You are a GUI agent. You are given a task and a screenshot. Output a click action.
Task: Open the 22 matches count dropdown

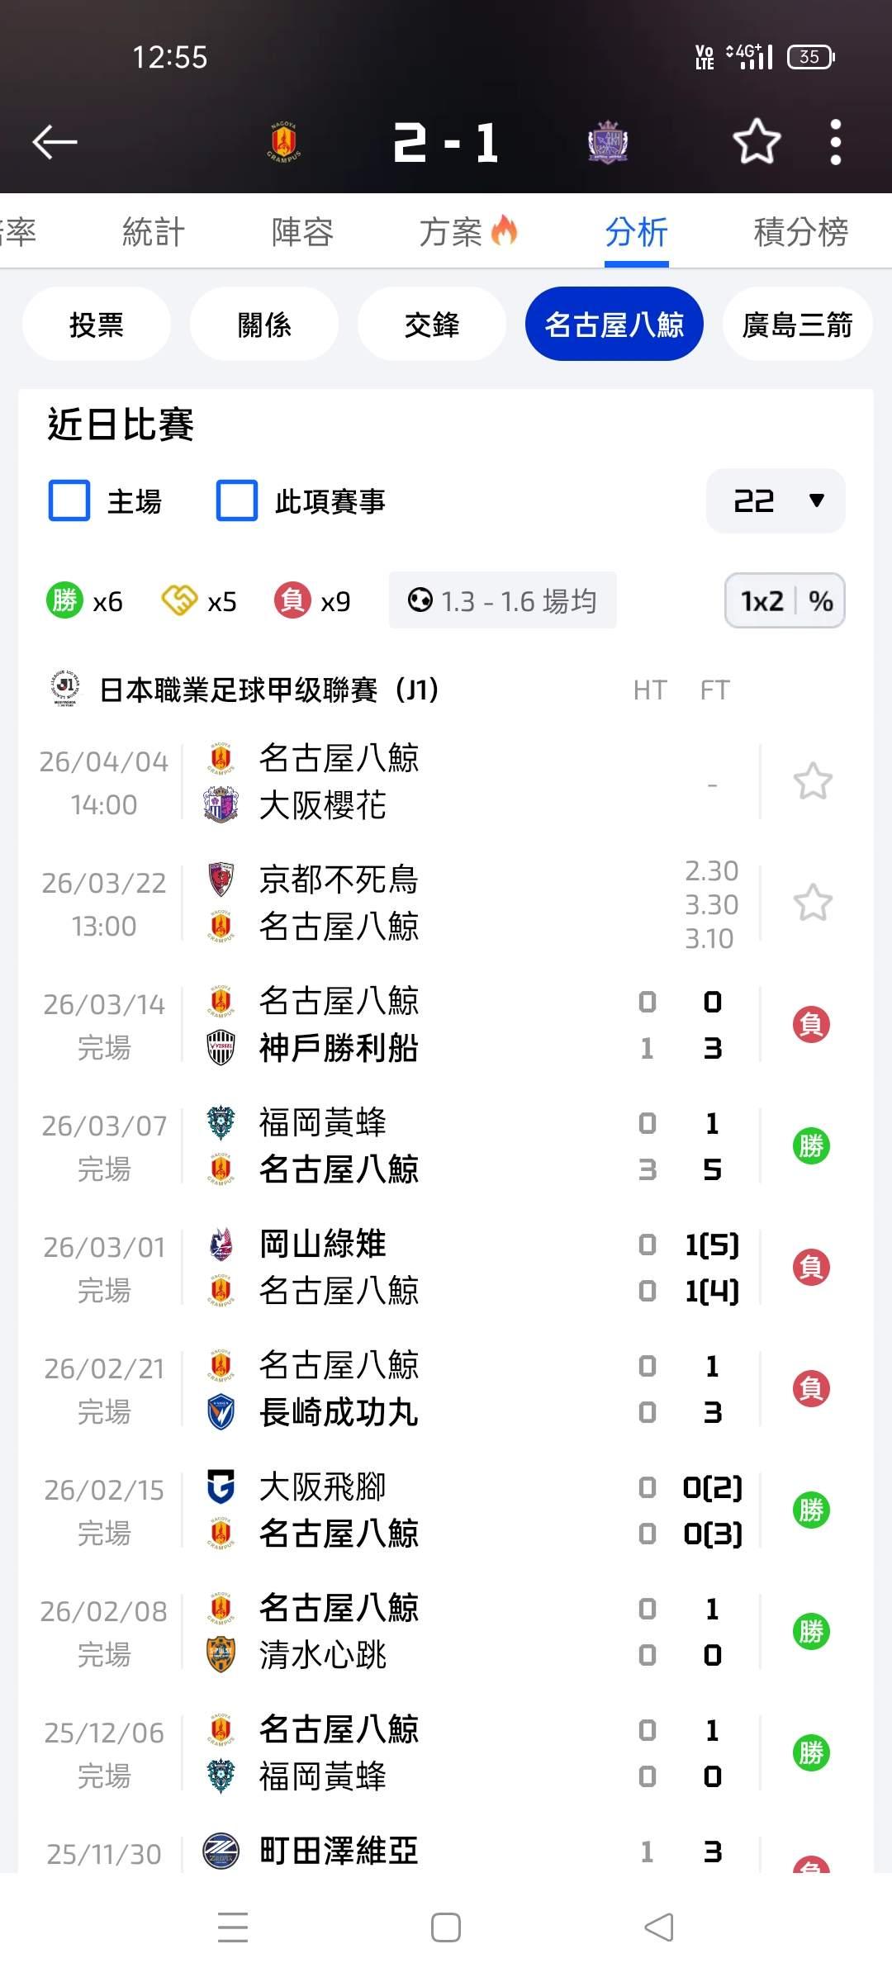point(776,500)
